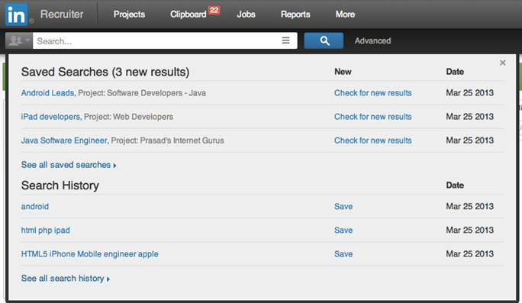Open the Projects menu

(x=129, y=15)
